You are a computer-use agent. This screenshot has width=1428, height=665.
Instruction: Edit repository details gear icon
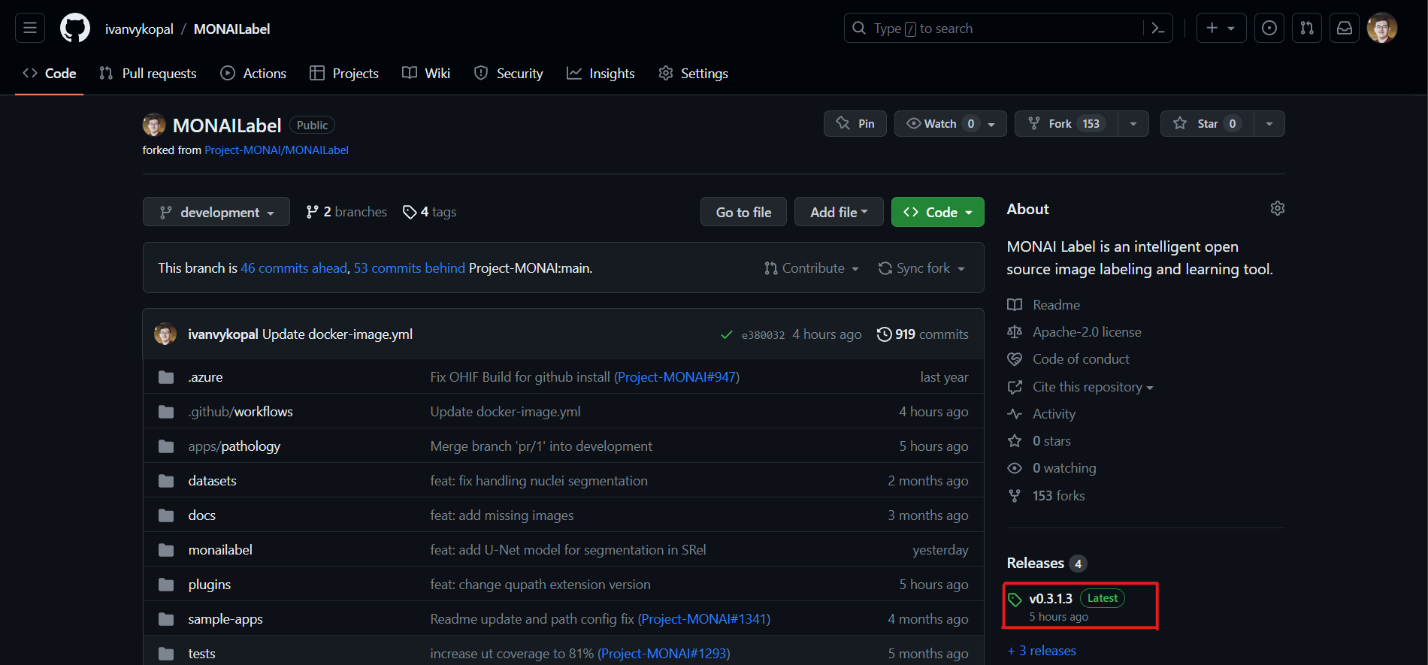click(x=1277, y=208)
